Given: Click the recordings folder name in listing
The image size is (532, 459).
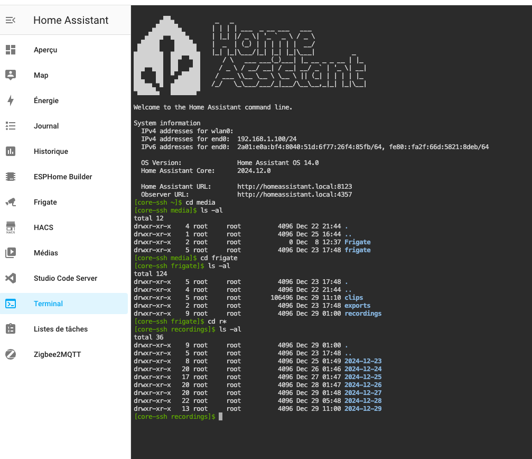Looking at the screenshot, I should pyautogui.click(x=363, y=314).
